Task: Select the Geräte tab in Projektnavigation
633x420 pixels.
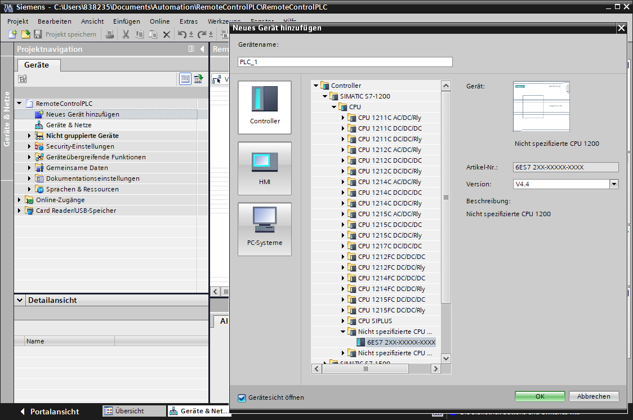Action: 38,65
